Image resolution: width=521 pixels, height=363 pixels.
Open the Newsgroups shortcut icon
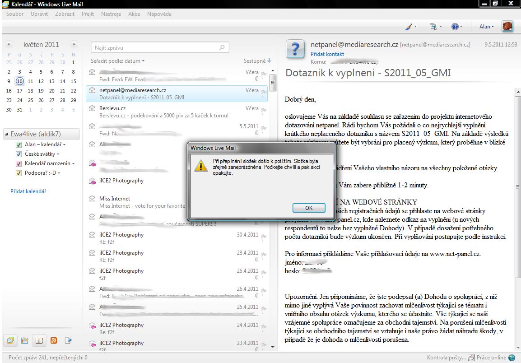(x=68, y=340)
